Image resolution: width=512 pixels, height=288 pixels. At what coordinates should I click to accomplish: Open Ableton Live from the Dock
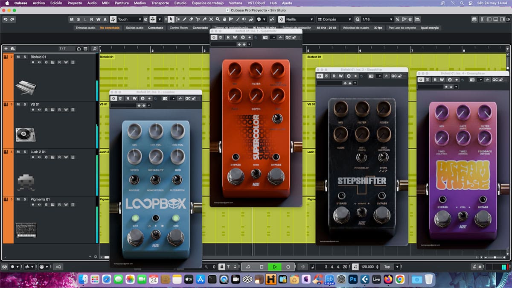[x=376, y=279]
